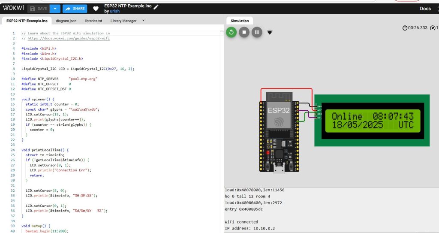The image size is (439, 233).
Task: Restart the simulation with the green button
Action: tap(231, 32)
